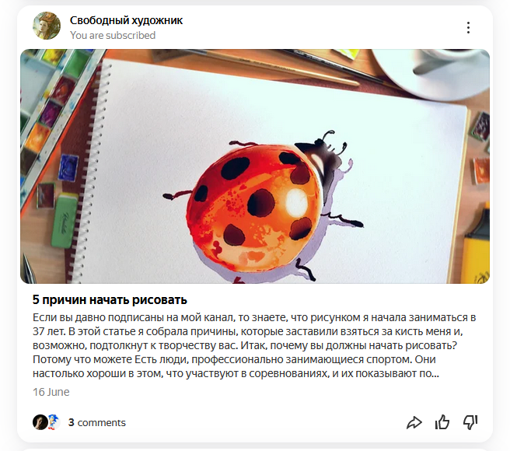Share the article via arrow icon
This screenshot has width=510, height=451.
click(414, 422)
